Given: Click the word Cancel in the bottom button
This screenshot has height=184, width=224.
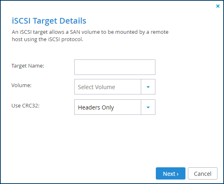Looking at the screenshot, I should [x=202, y=174].
